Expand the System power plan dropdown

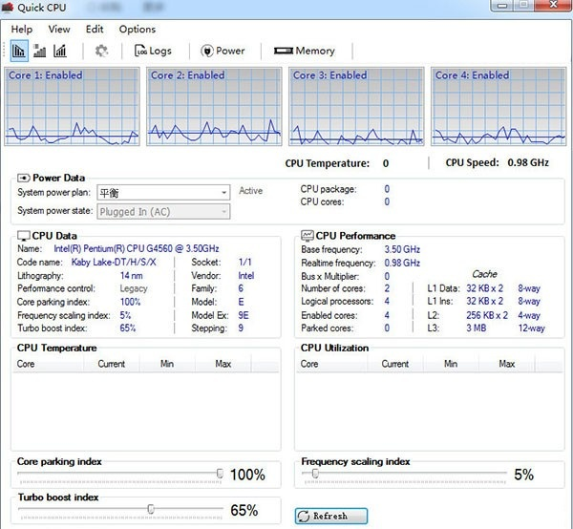[223, 192]
